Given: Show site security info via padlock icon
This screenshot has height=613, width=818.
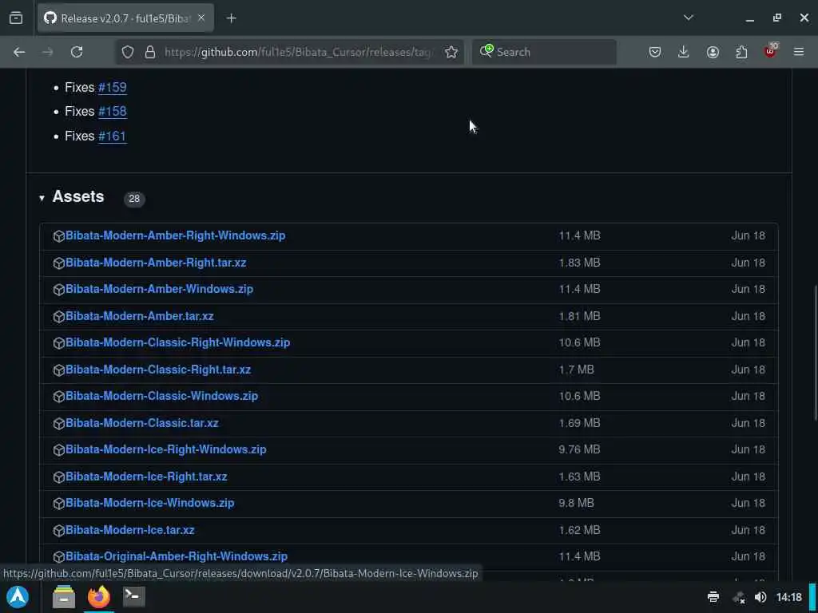Looking at the screenshot, I should coord(150,52).
